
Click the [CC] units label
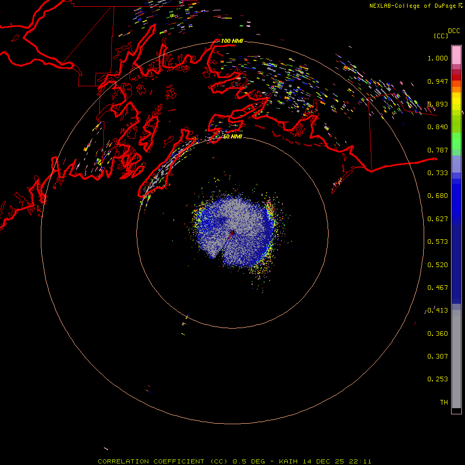click(x=441, y=36)
